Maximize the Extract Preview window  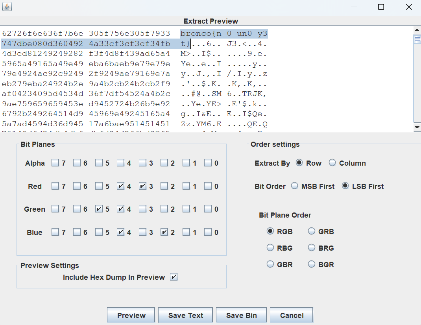point(381,7)
